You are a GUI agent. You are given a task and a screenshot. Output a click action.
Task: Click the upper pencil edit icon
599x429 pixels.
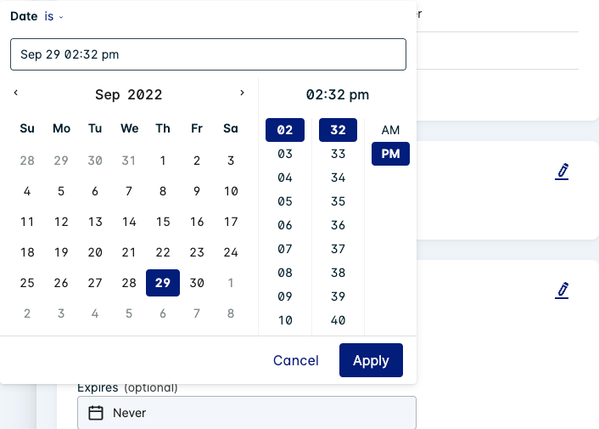click(x=562, y=172)
